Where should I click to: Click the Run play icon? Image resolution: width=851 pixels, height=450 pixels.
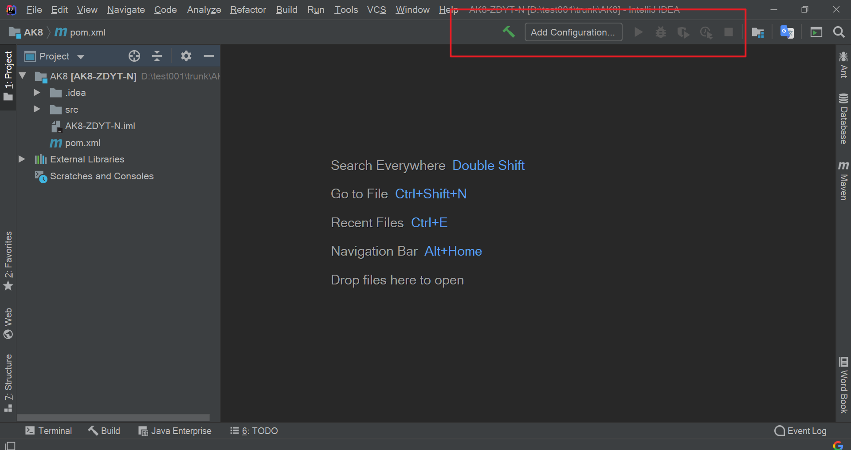639,32
